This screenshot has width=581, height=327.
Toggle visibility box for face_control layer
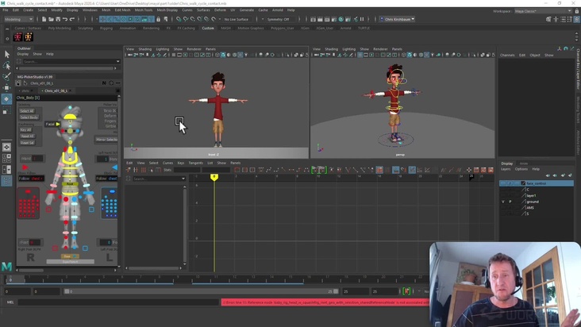[x=503, y=183]
